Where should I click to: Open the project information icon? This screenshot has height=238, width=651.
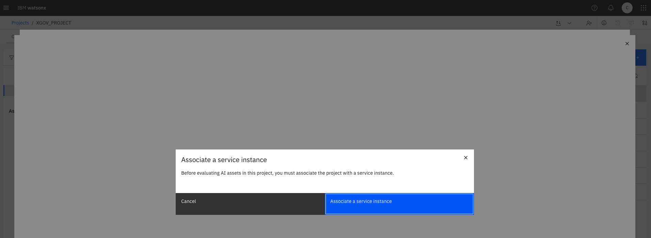tap(604, 23)
